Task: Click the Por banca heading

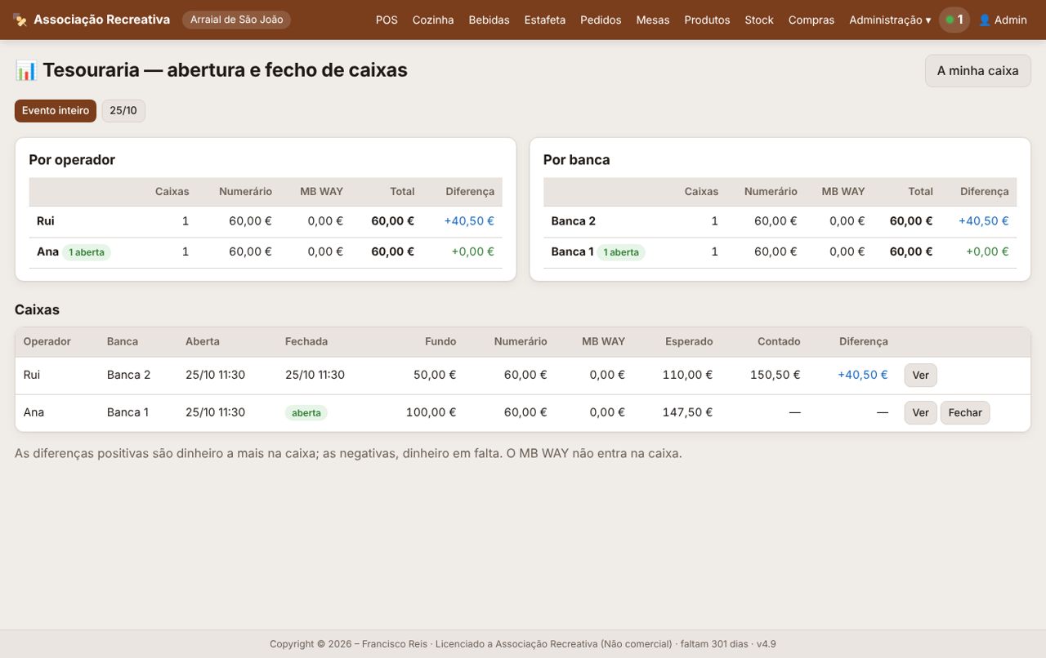Action: [577, 160]
